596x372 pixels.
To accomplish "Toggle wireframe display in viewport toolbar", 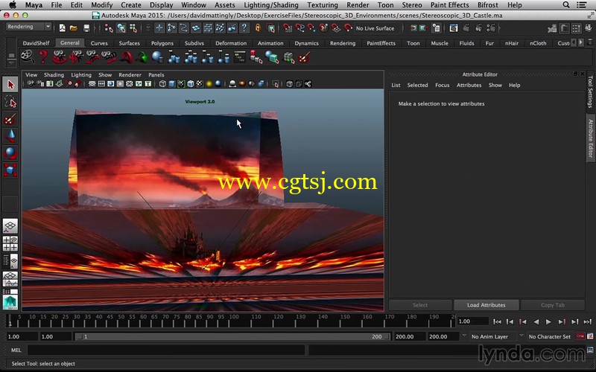I will (x=162, y=84).
